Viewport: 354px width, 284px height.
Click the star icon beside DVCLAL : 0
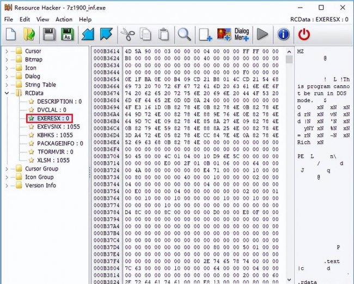point(31,110)
